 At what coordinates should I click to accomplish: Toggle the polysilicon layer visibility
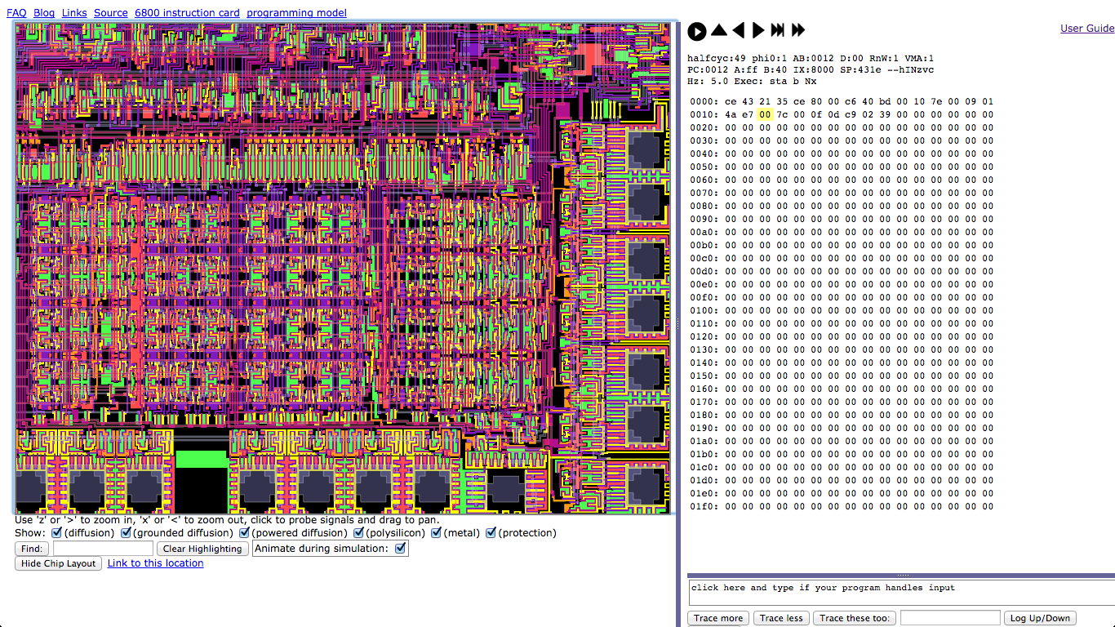click(358, 533)
